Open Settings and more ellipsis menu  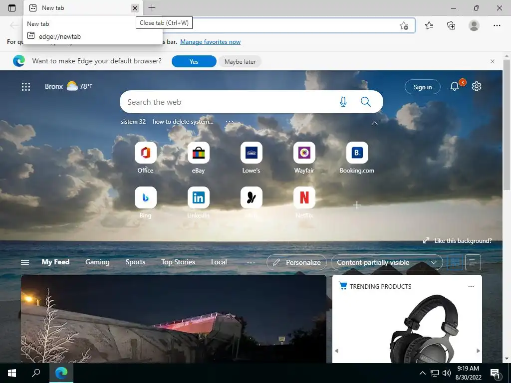(x=497, y=25)
